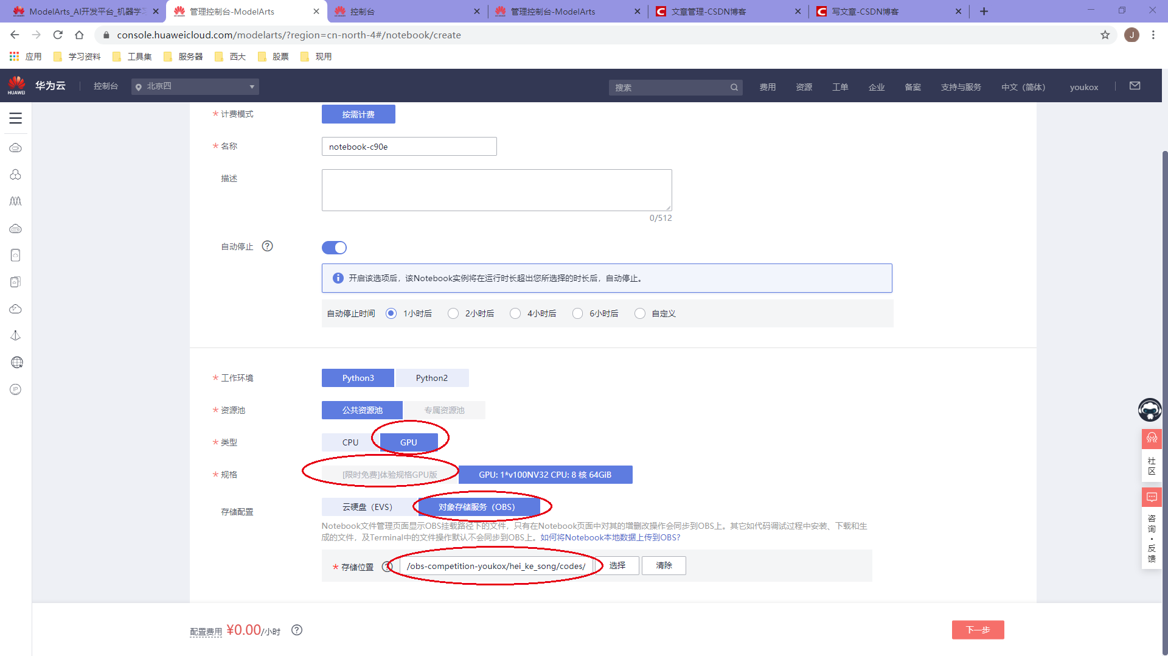Click the 下一步 next step button

click(978, 630)
